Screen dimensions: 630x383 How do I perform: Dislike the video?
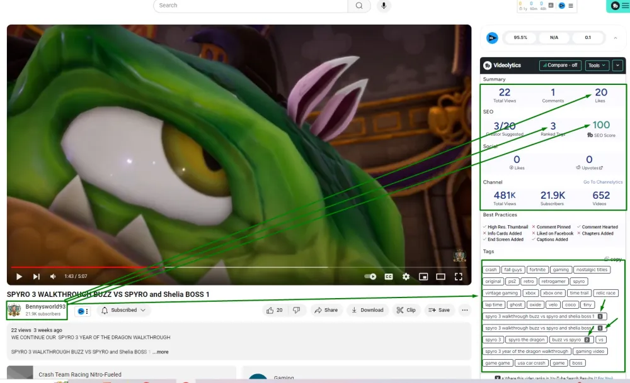coord(297,310)
